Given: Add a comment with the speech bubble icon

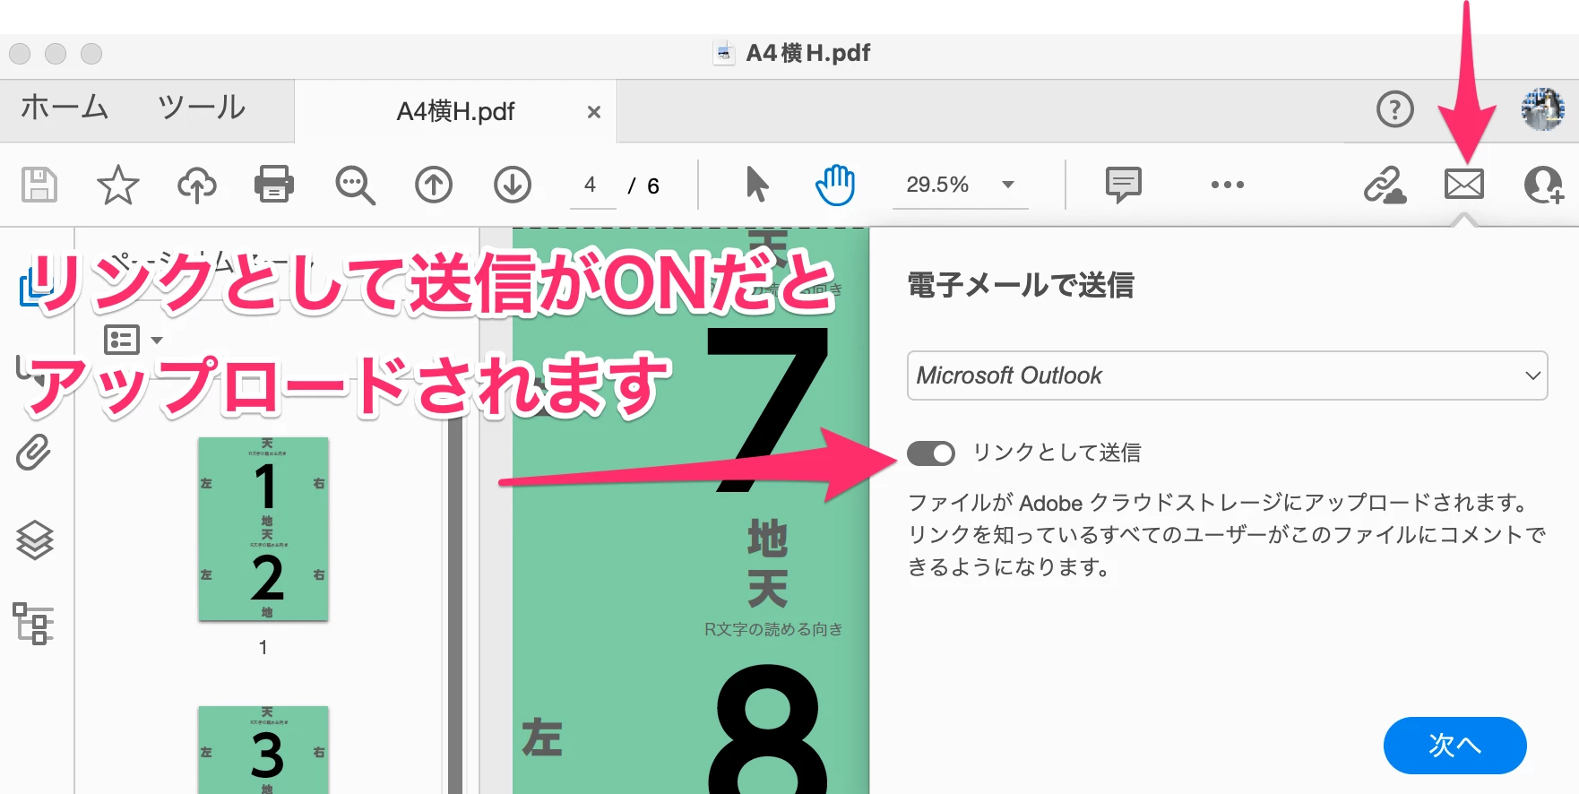Looking at the screenshot, I should (x=1123, y=185).
